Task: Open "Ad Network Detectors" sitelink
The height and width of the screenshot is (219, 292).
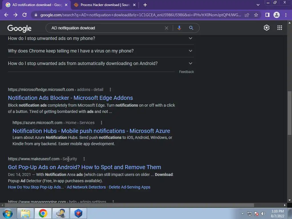Action: 86,187
